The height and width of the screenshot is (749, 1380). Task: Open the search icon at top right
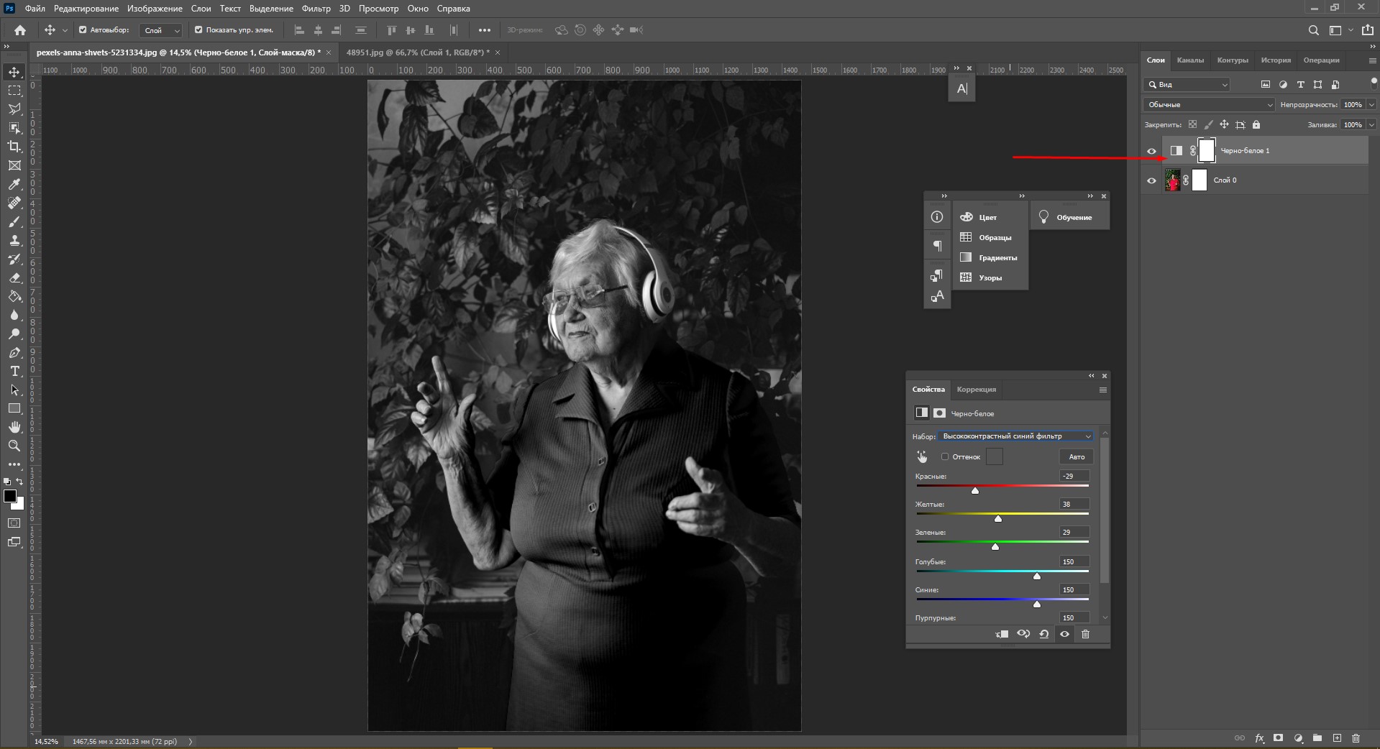point(1313,30)
